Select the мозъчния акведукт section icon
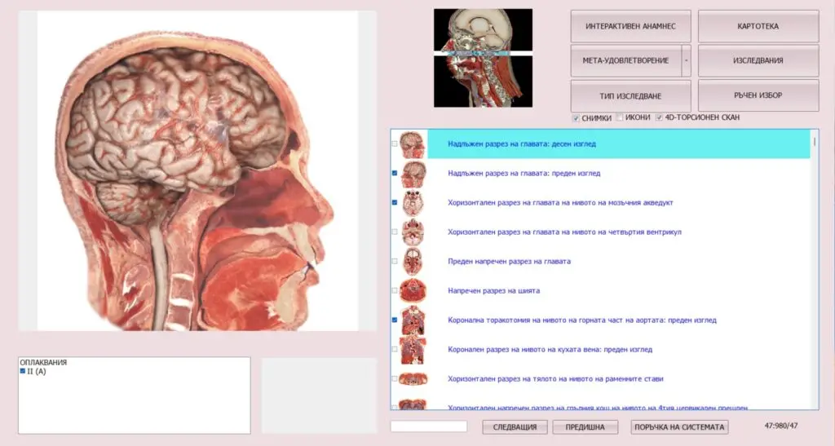The height and width of the screenshot is (446, 835). pos(413,203)
